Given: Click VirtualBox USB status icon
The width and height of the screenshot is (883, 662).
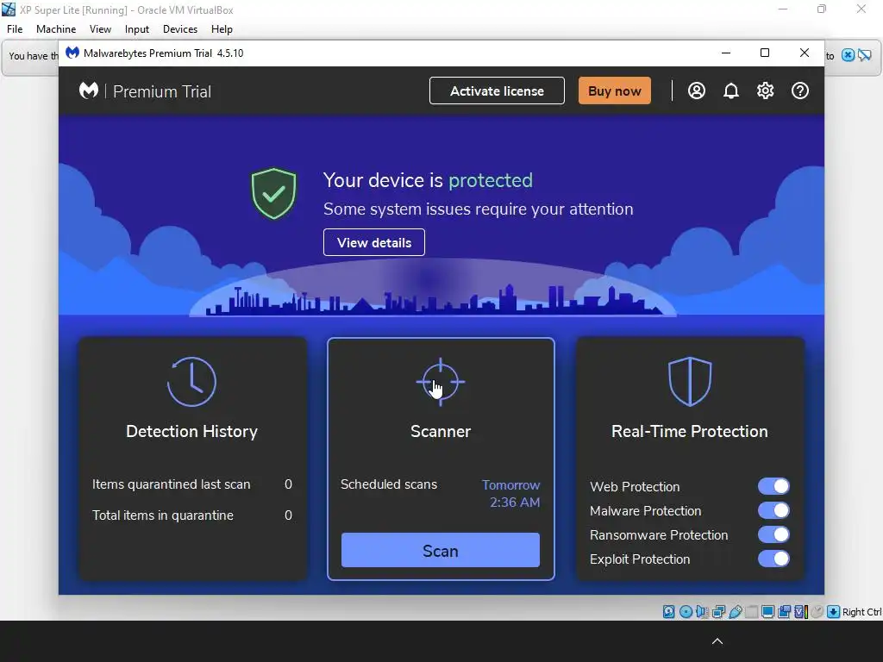Looking at the screenshot, I should 735,612.
